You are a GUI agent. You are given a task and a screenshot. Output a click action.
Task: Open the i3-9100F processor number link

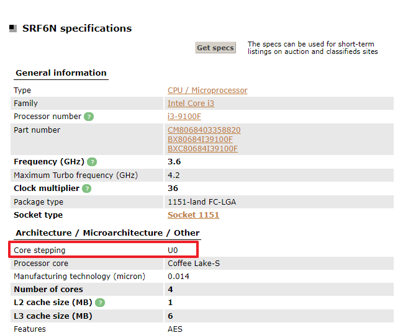(184, 117)
